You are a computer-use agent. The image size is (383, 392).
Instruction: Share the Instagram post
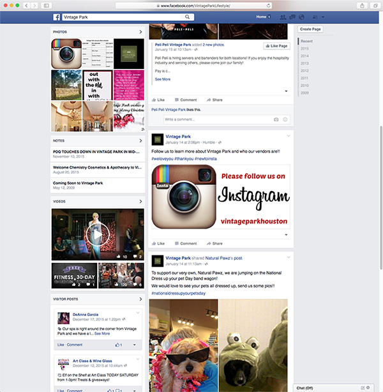214,243
